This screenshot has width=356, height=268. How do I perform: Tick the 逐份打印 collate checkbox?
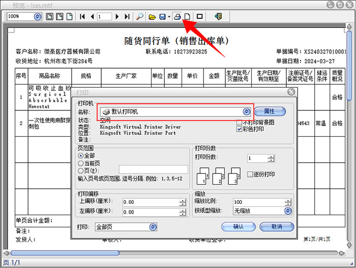tap(250, 174)
